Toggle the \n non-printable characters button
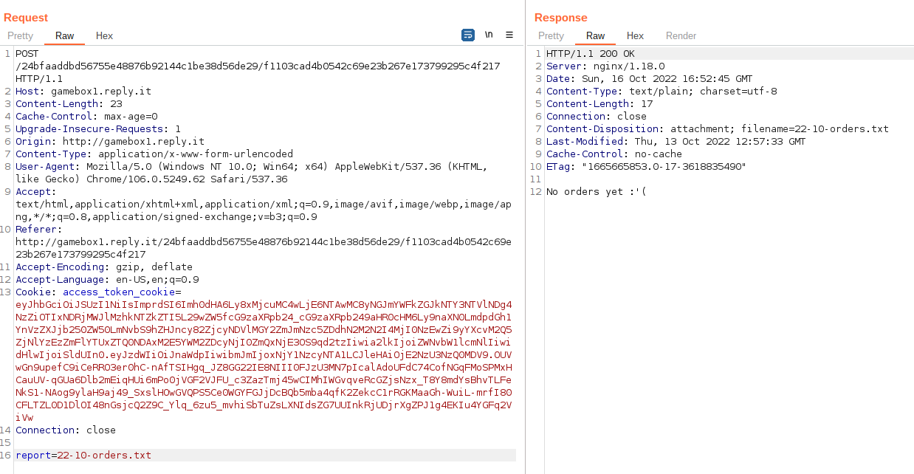The image size is (914, 474). (489, 35)
